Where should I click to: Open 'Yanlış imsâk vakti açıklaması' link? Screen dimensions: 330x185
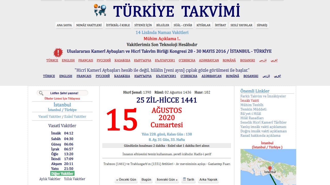263,127
